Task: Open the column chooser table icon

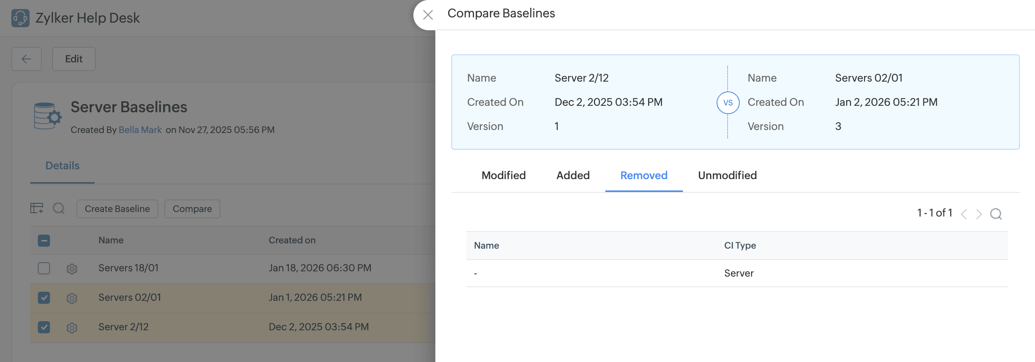Action: click(37, 208)
